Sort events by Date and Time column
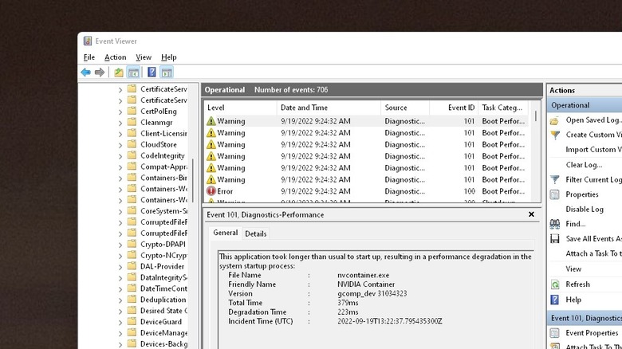This screenshot has width=622, height=349. (304, 108)
